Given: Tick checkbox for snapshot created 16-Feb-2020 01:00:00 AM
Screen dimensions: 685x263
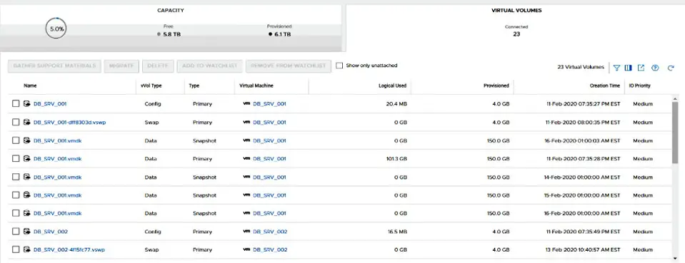Looking at the screenshot, I should pyautogui.click(x=16, y=213).
